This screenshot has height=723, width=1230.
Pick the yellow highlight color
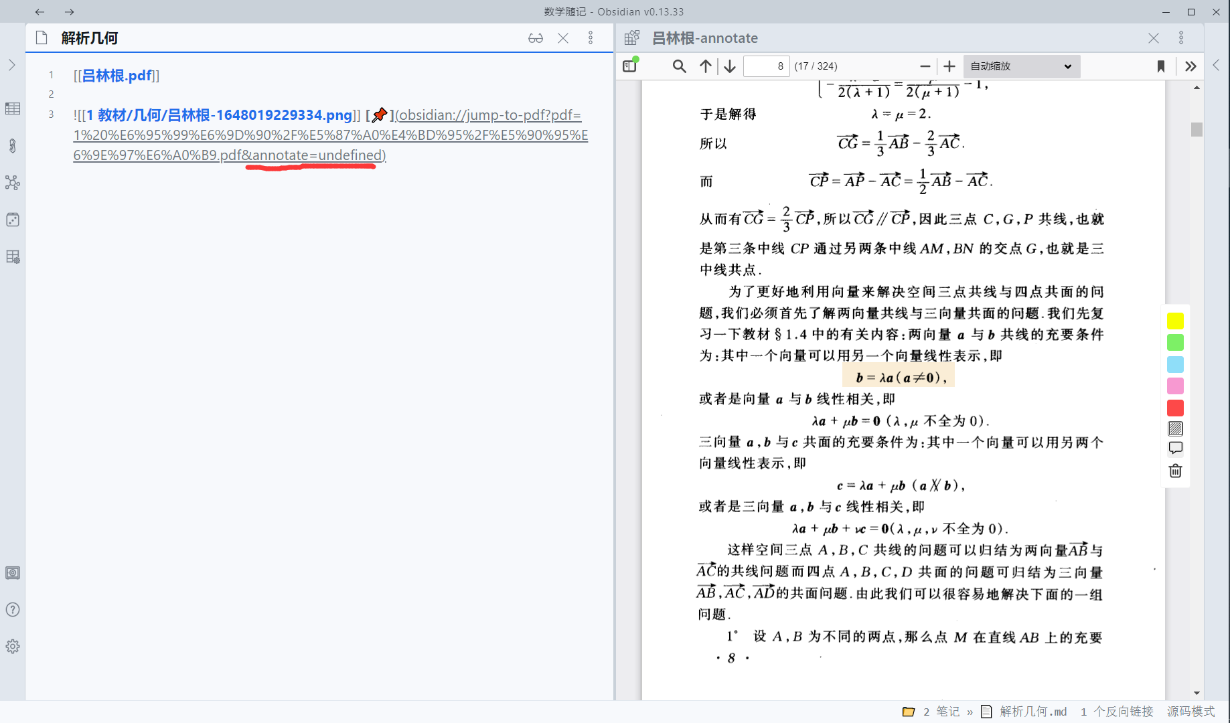1175,321
